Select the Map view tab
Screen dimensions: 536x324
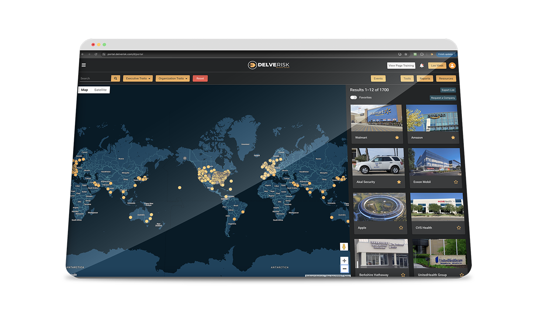[84, 90]
